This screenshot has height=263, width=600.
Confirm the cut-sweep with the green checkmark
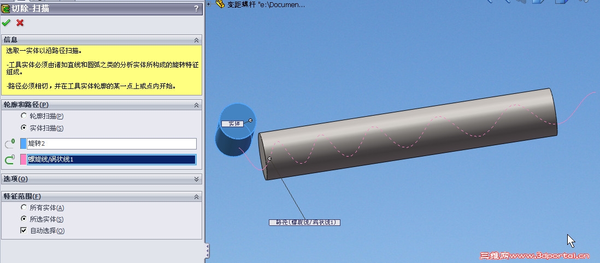pyautogui.click(x=6, y=23)
